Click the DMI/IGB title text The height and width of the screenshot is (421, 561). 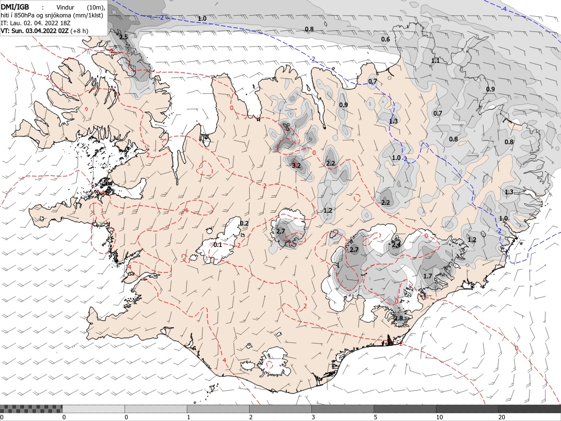[x=15, y=7]
